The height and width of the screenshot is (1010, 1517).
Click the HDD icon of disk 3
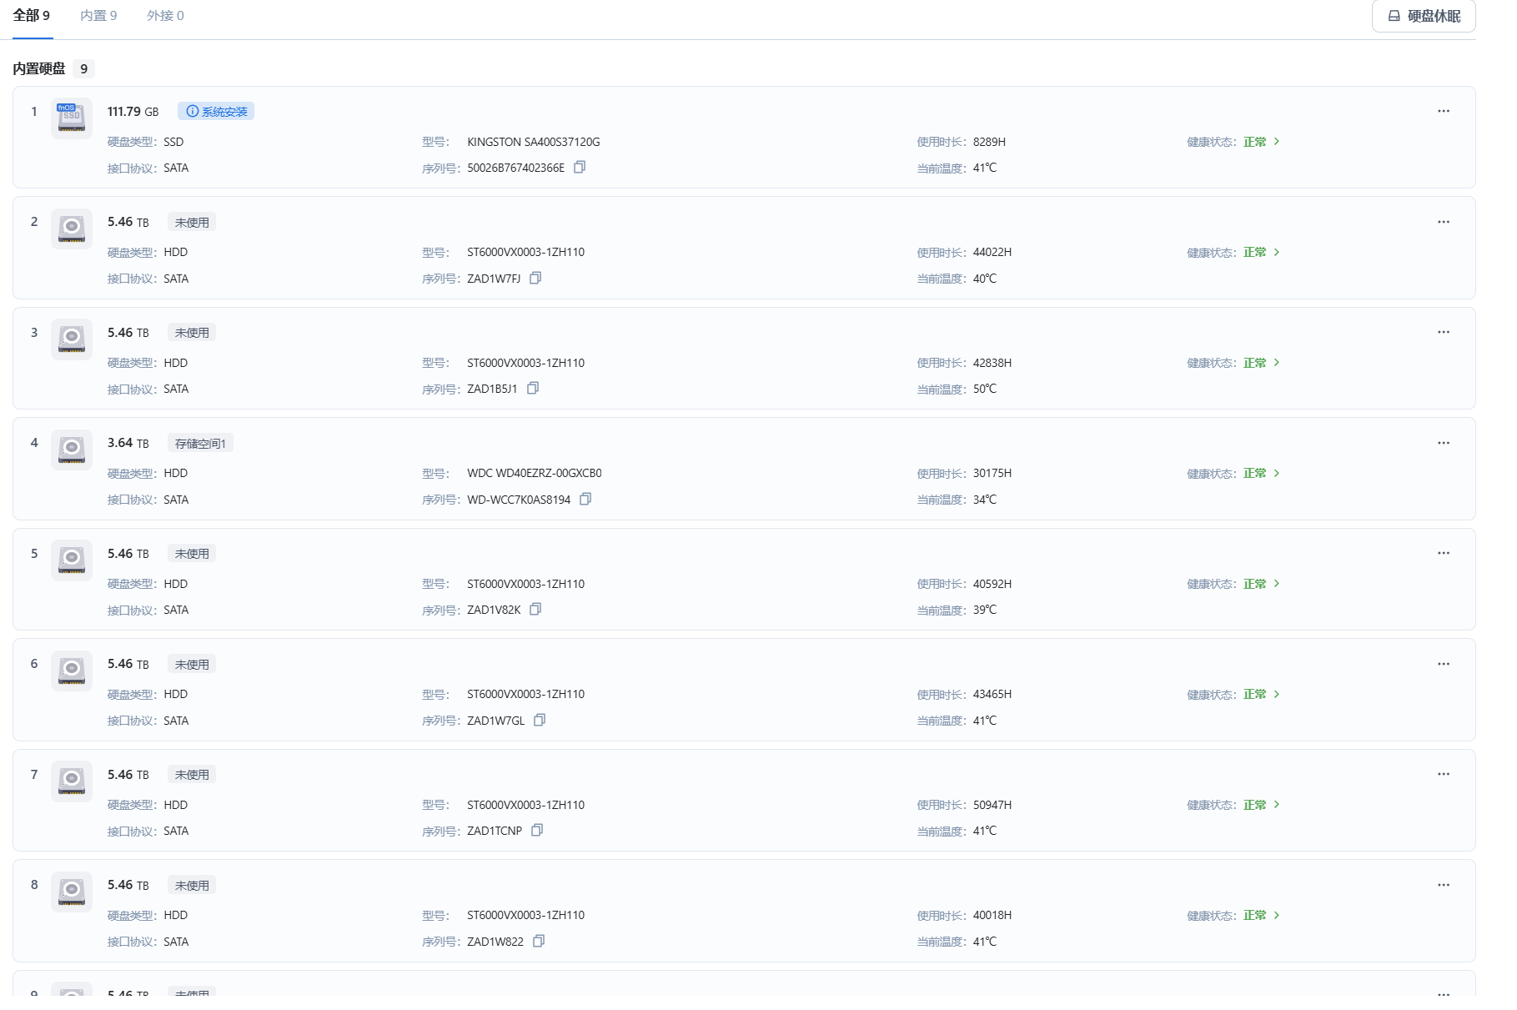(x=72, y=339)
